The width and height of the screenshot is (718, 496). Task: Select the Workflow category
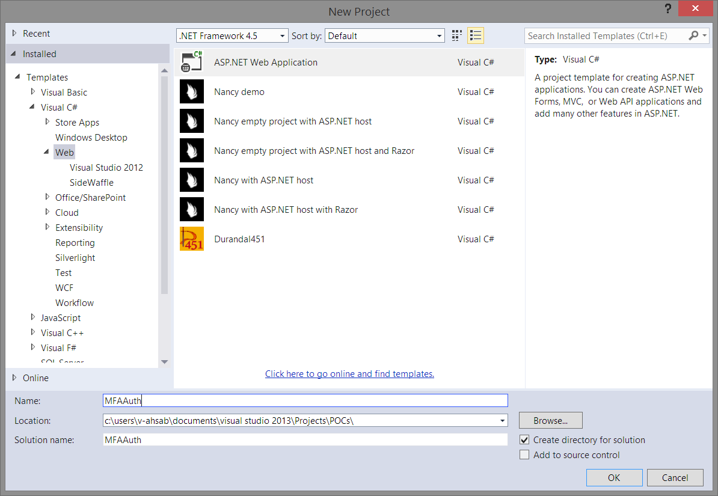click(74, 303)
